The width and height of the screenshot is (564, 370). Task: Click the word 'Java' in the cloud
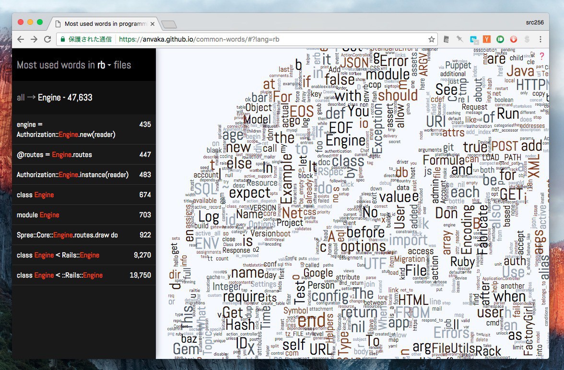pos(520,71)
